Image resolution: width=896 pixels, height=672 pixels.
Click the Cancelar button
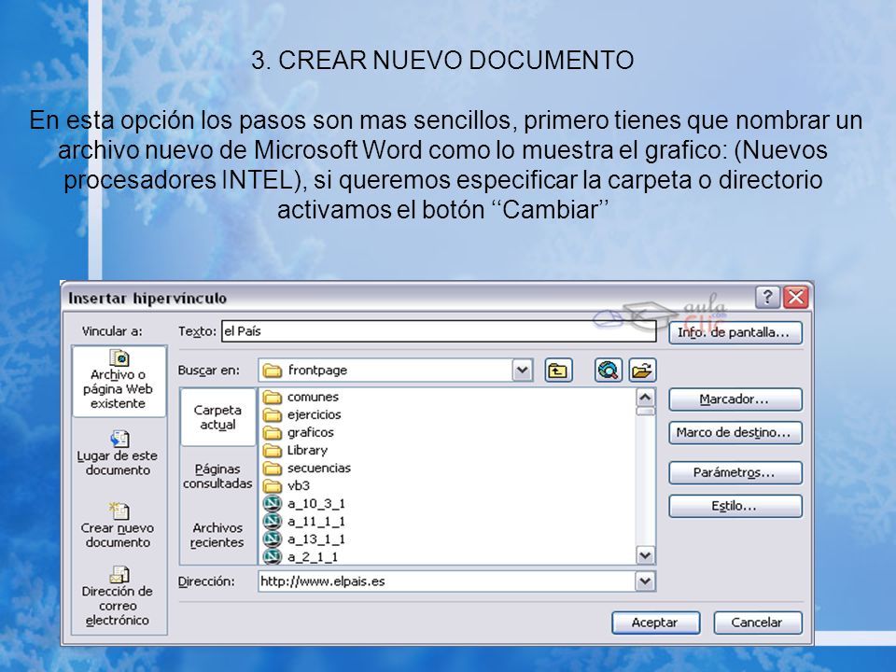click(x=758, y=623)
